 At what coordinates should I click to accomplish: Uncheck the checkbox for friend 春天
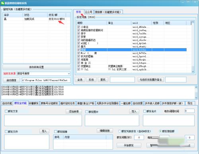click(x=78, y=47)
